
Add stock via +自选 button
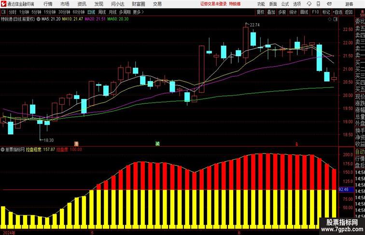coord(337,12)
